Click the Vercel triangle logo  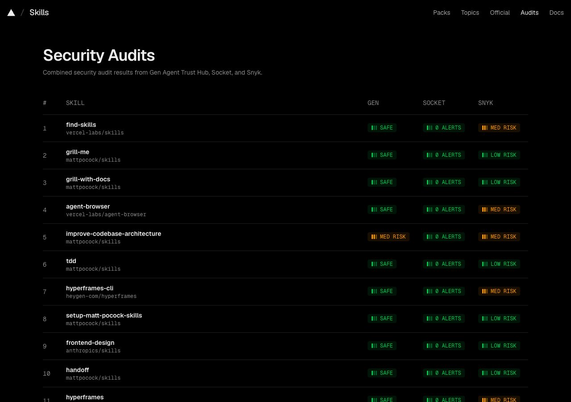pyautogui.click(x=11, y=13)
